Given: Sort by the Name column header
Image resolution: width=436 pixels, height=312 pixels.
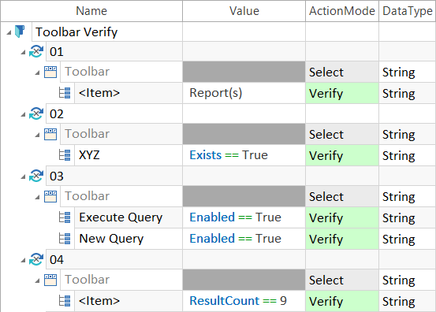Looking at the screenshot, I should 91,11.
